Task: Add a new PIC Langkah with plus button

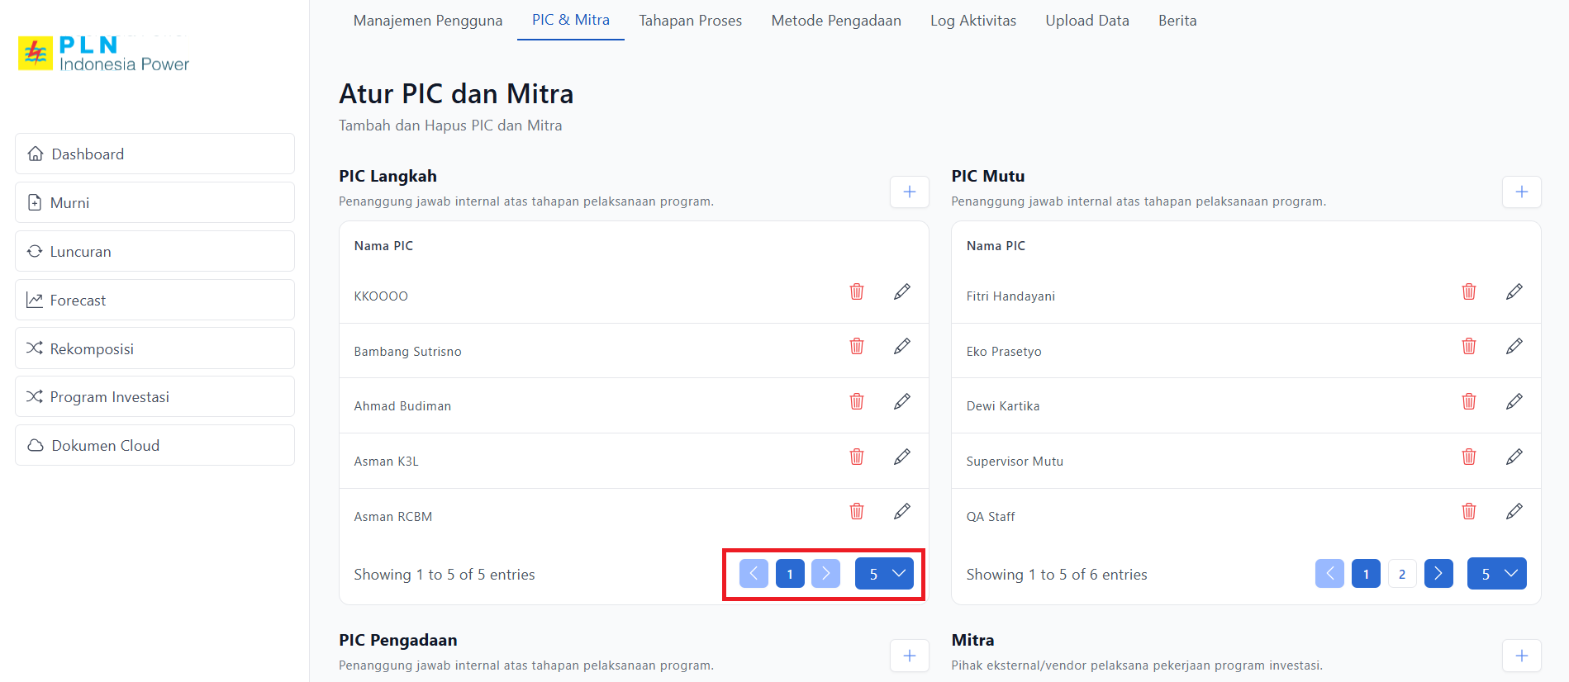Action: [x=909, y=192]
